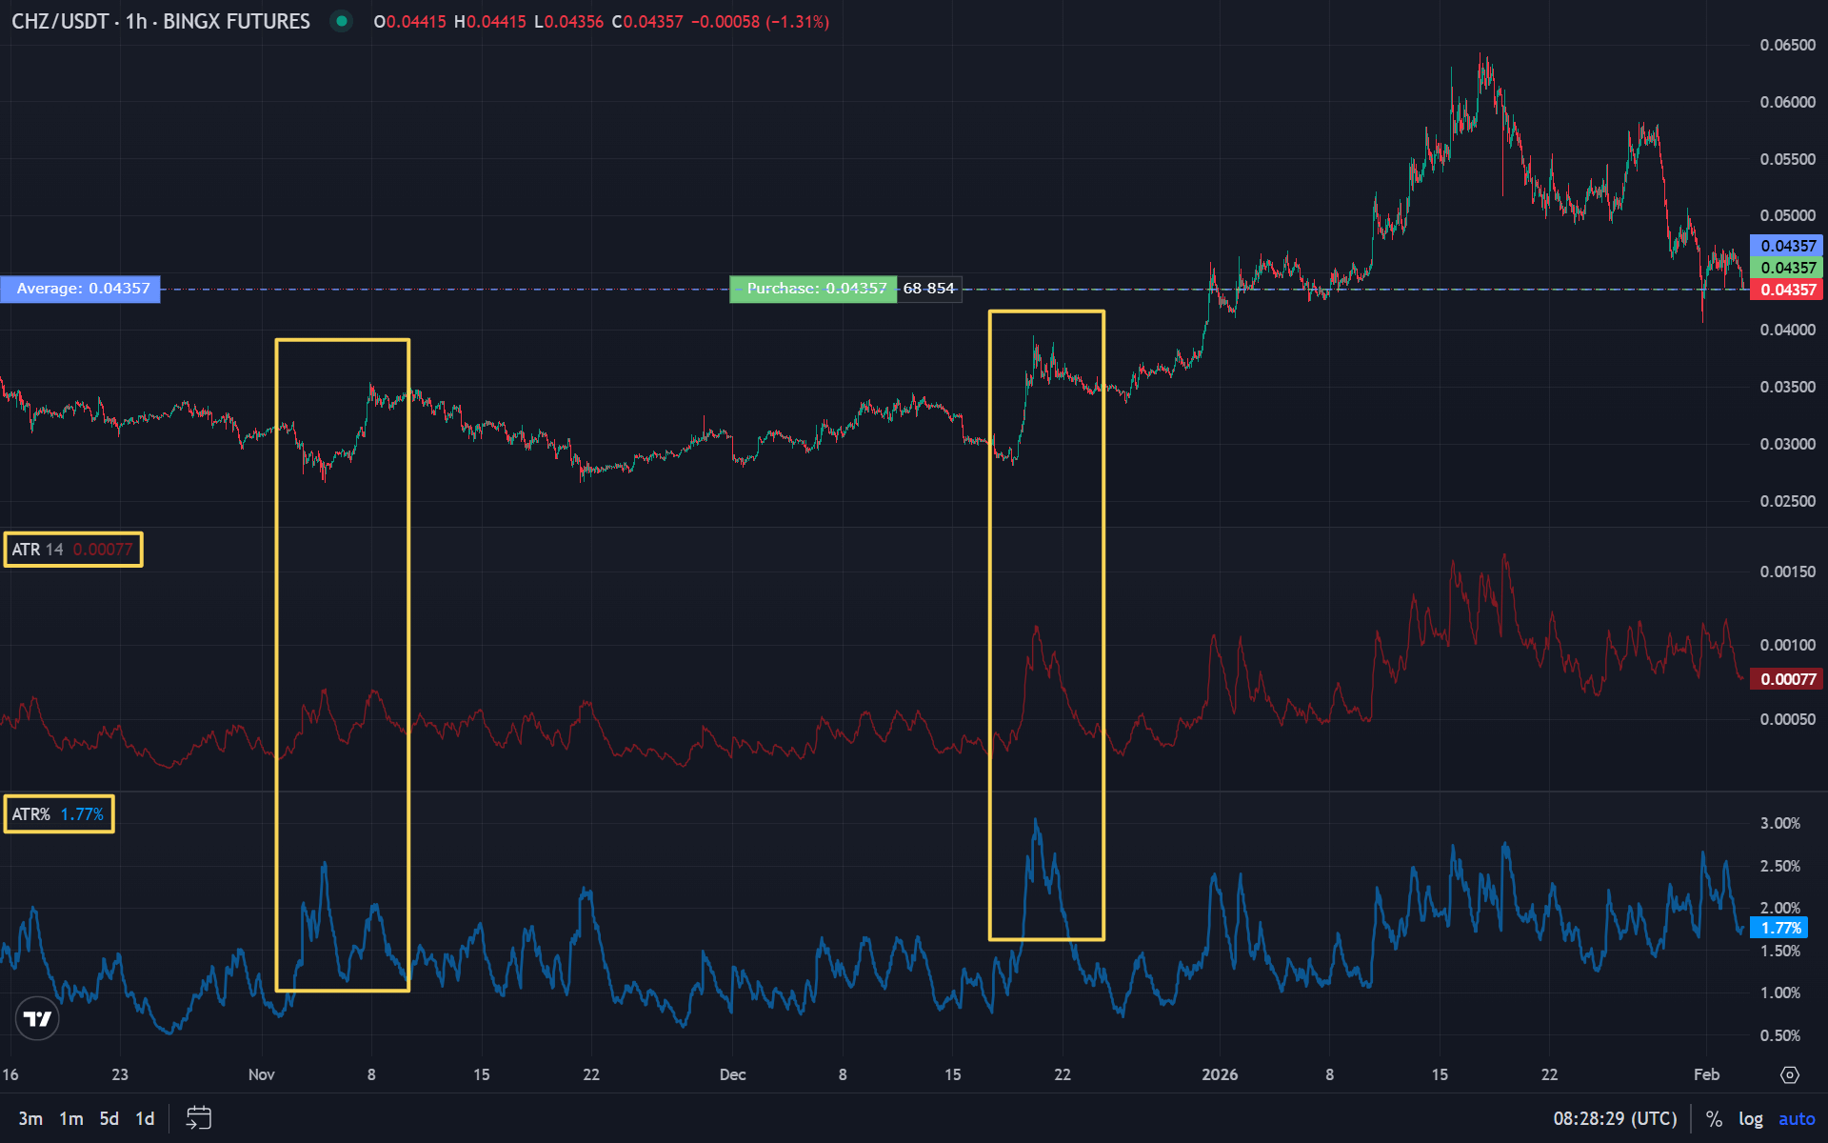Open the go-to-date calendar icon
This screenshot has width=1828, height=1143.
199,1117
